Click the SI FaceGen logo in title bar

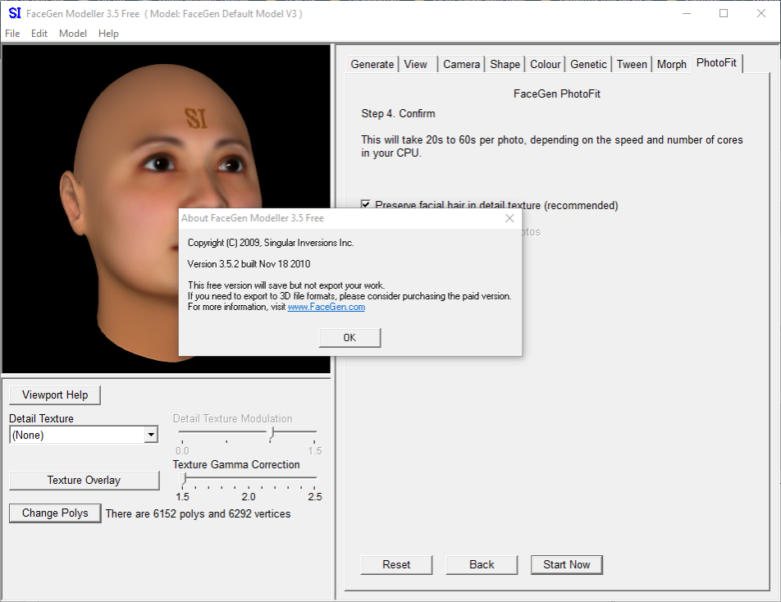click(x=14, y=13)
